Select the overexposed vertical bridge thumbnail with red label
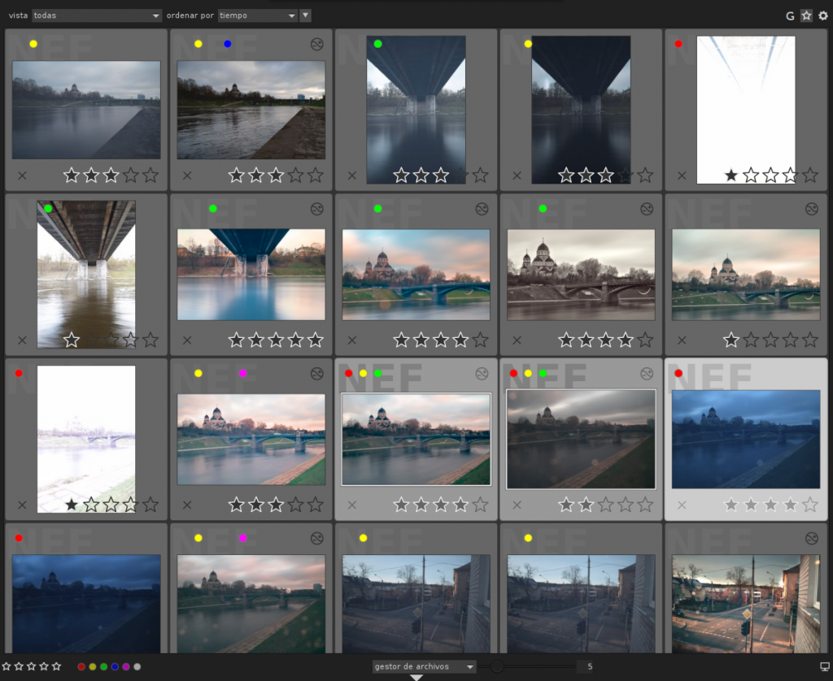 point(746,110)
